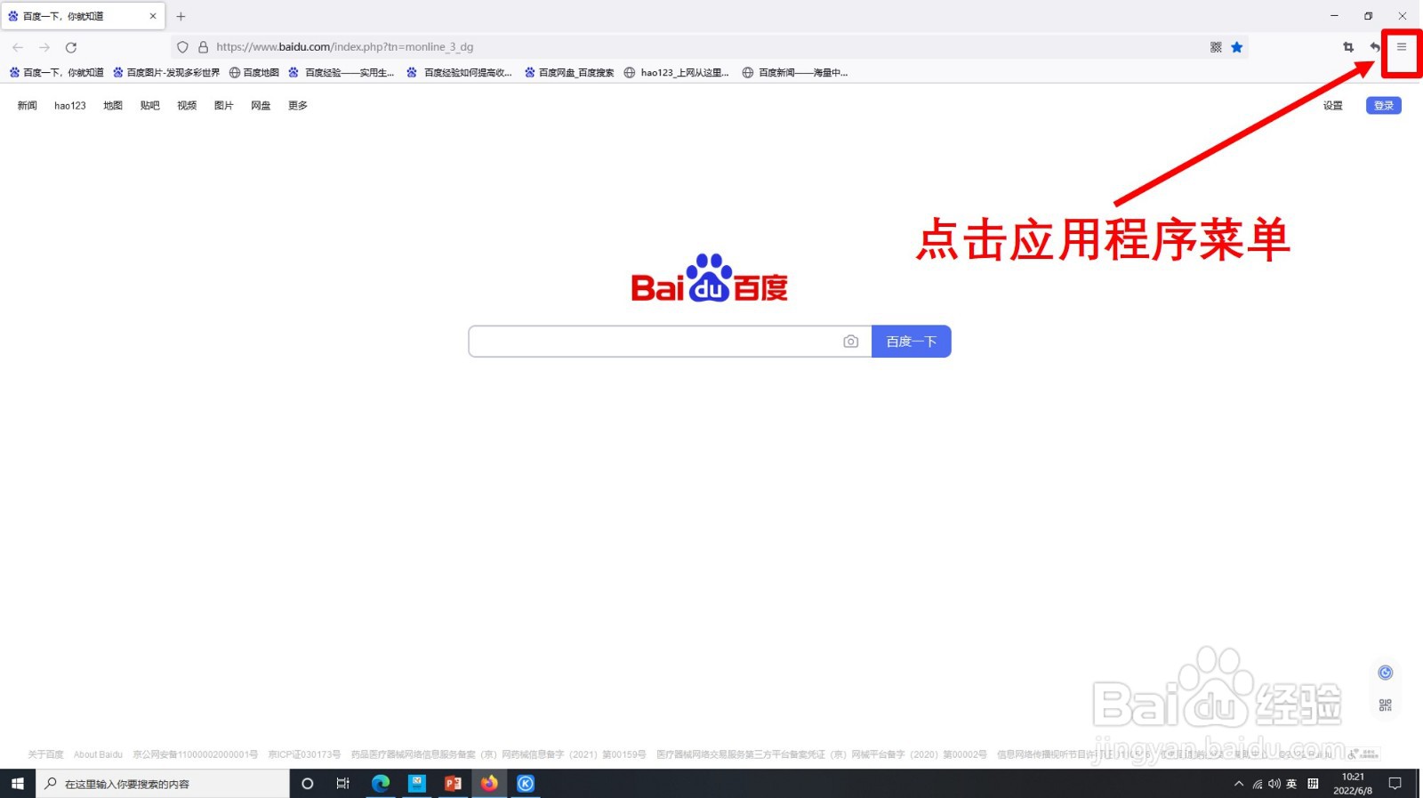Click the tracking protection shield icon
1423x798 pixels.
coord(182,47)
